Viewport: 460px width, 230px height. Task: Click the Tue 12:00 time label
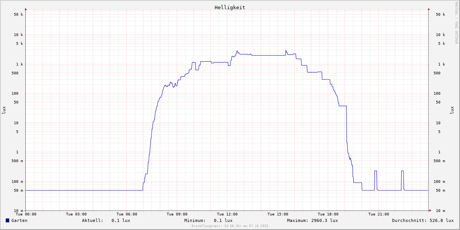(227, 214)
